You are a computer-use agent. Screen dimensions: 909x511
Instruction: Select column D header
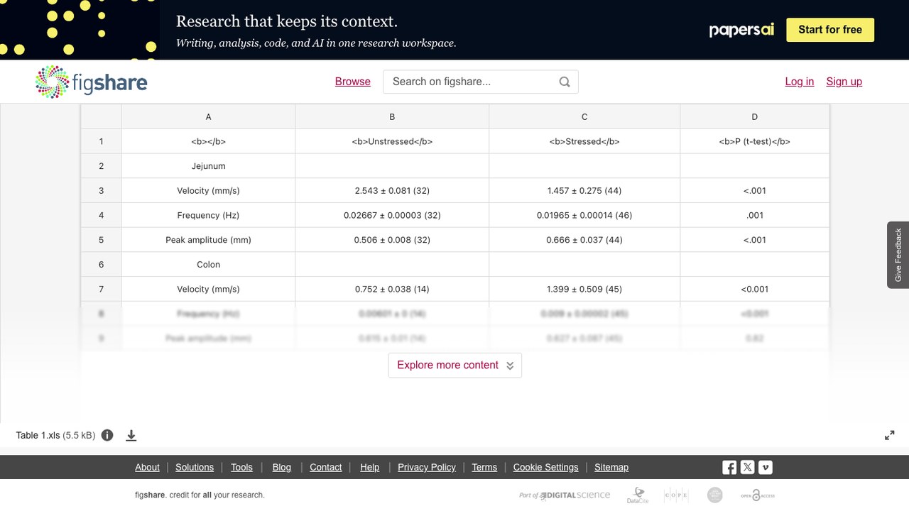[x=754, y=116]
